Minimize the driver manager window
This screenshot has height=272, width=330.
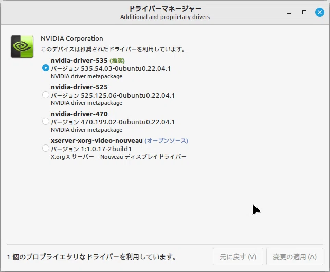tap(289, 13)
